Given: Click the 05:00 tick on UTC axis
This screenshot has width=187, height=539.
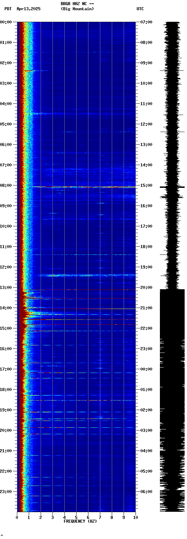Looking at the screenshot, I should click(x=146, y=471).
